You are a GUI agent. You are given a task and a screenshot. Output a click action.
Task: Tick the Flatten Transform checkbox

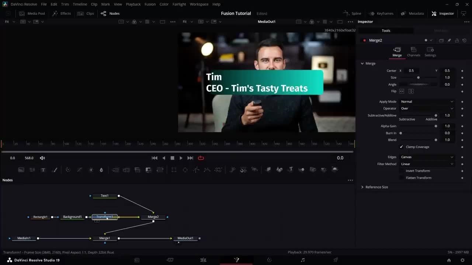(x=402, y=178)
